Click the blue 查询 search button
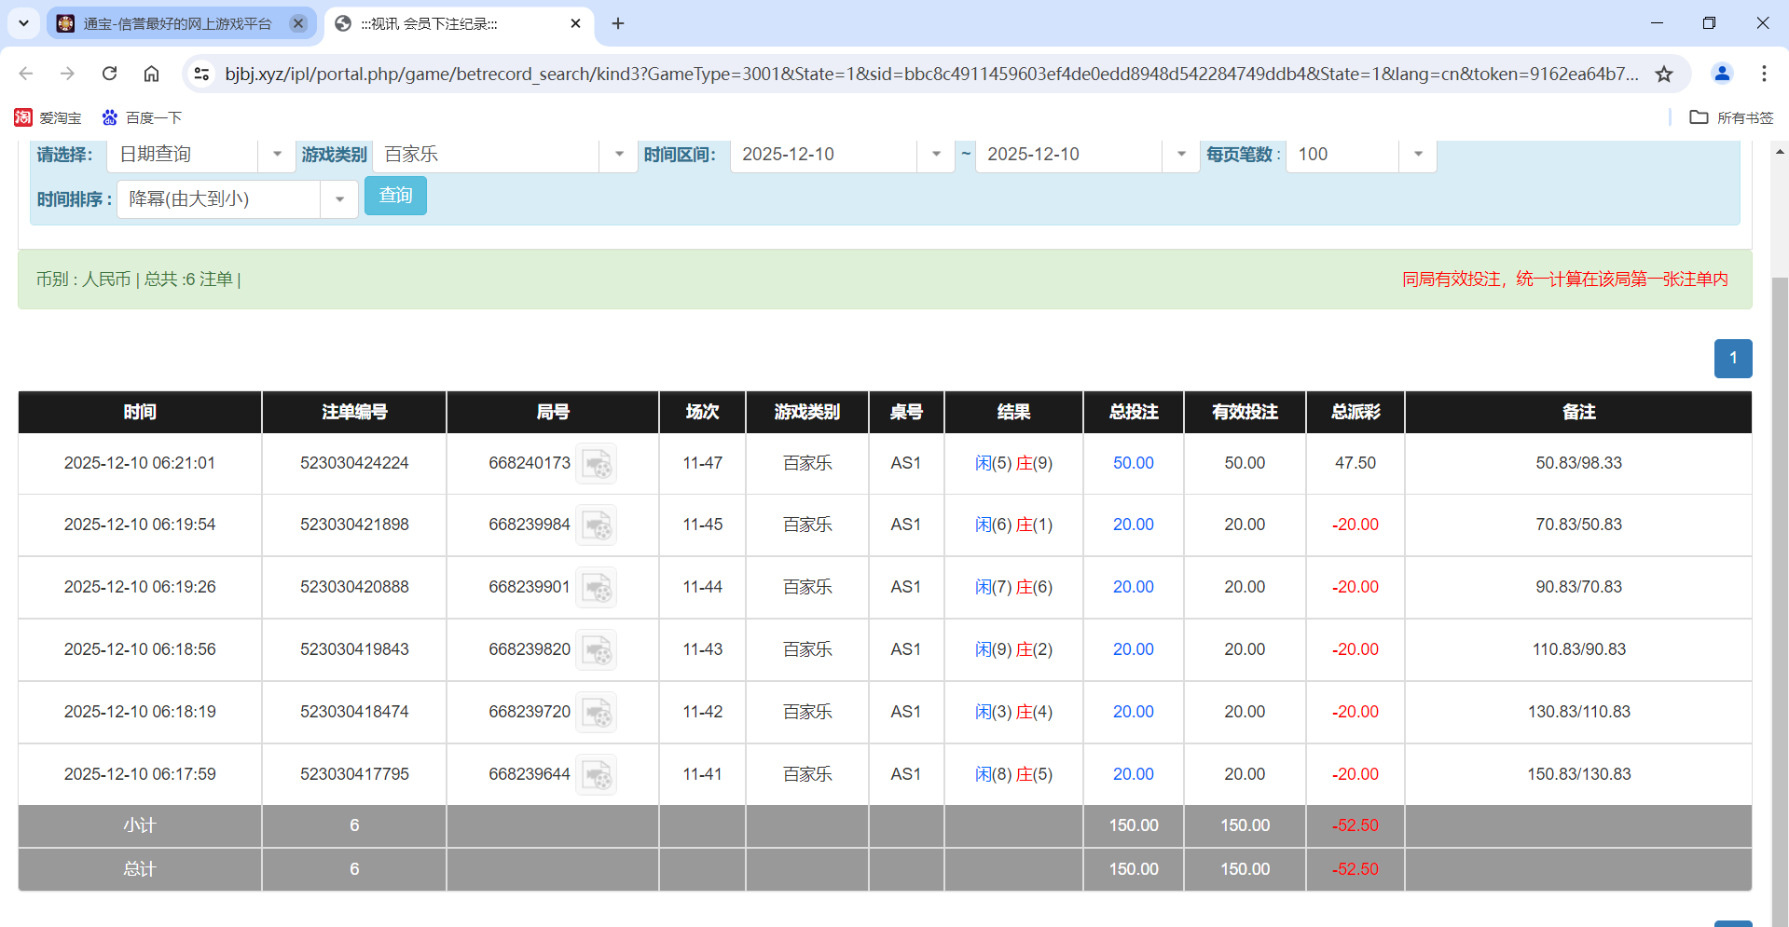This screenshot has height=927, width=1789. [395, 196]
